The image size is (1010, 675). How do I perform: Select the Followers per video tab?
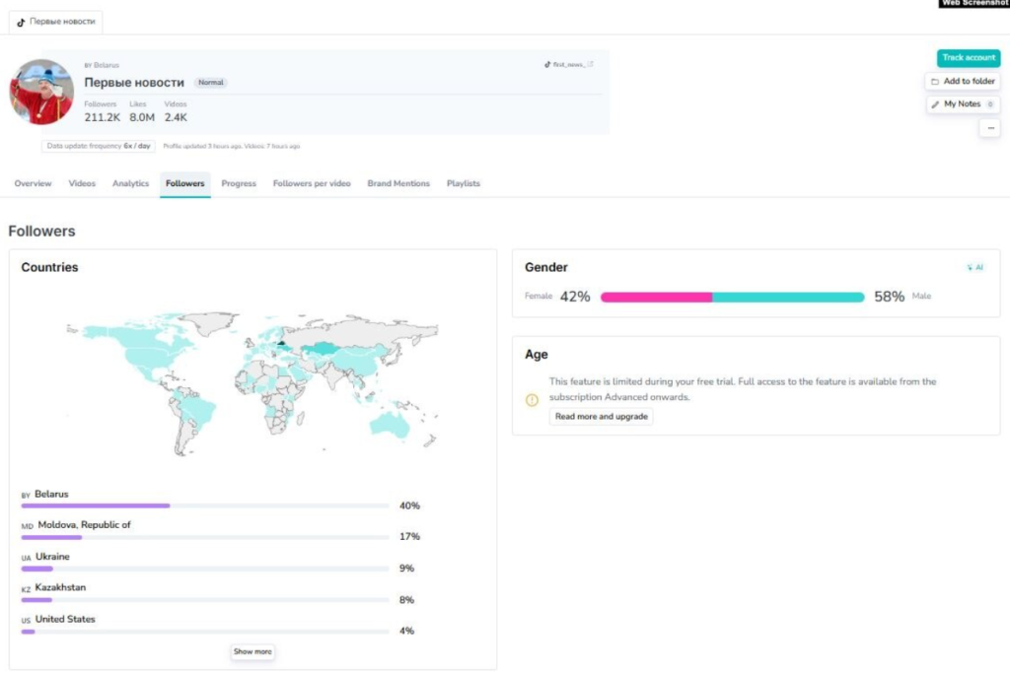click(312, 183)
